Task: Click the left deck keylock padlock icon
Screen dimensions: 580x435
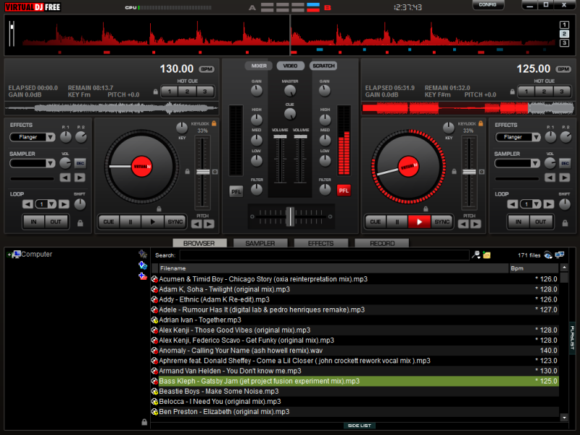Action: 214,123
